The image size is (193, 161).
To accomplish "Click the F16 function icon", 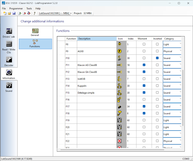I will 119,100.
